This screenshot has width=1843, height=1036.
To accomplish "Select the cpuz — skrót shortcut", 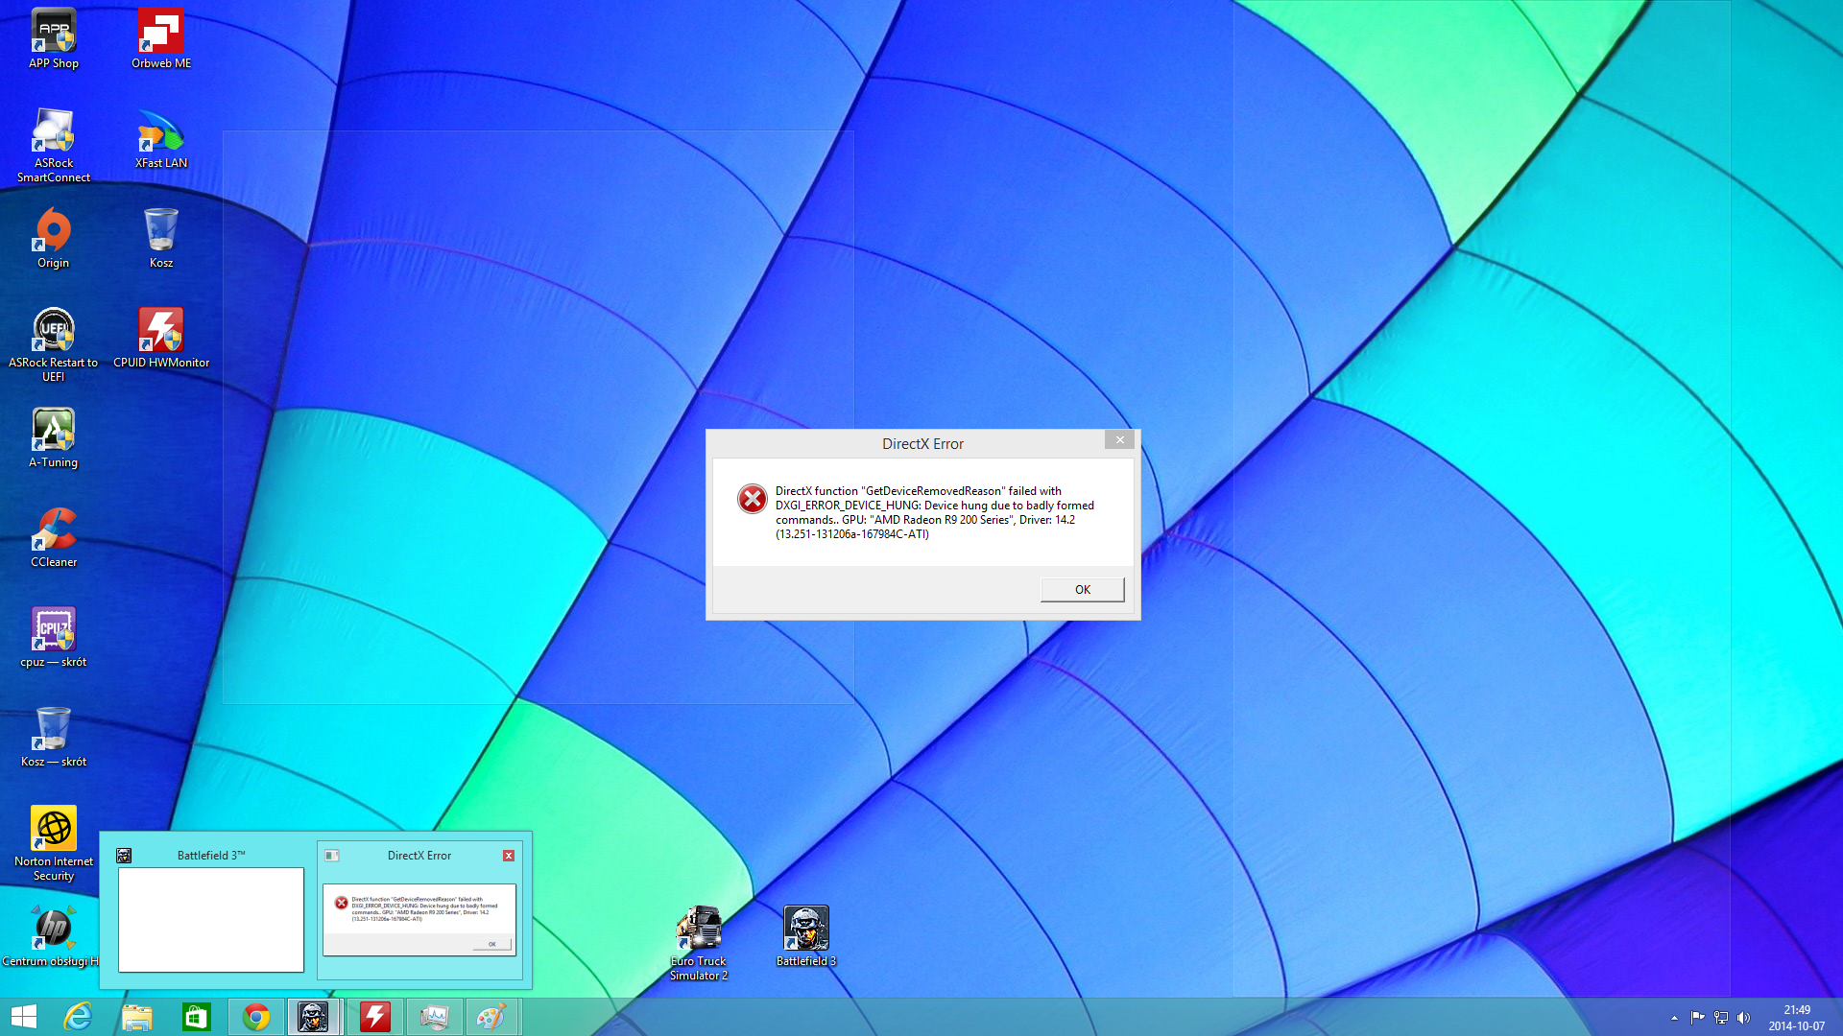I will point(54,638).
